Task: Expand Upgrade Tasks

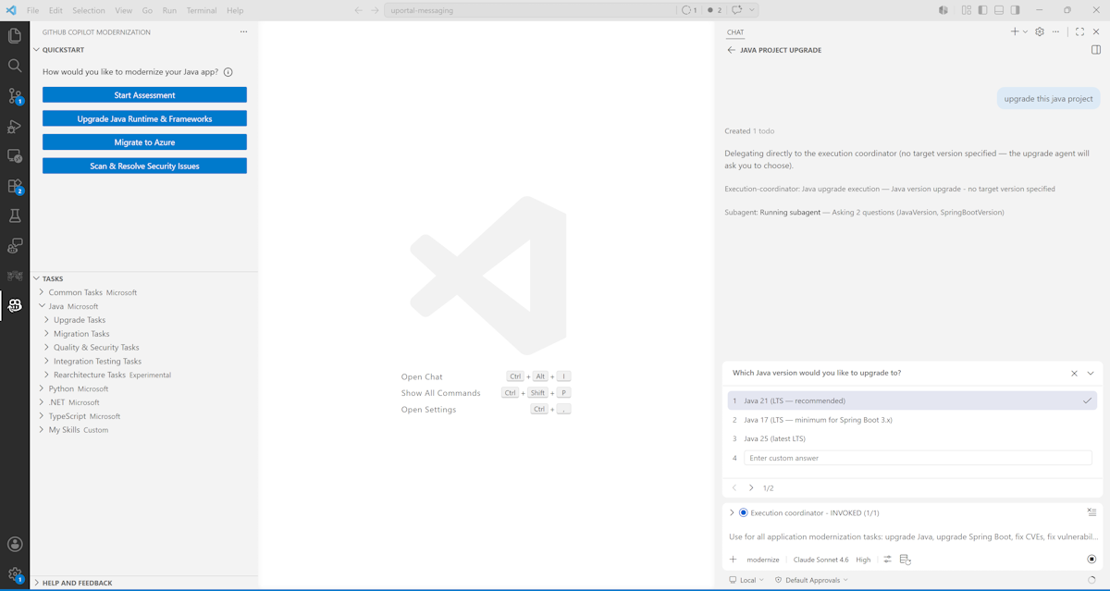Action: [x=46, y=320]
